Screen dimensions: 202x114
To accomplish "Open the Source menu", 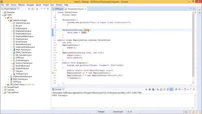I will pyautogui.click(x=14, y=5).
